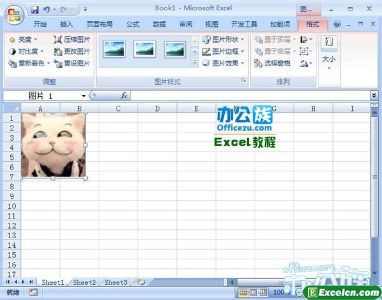This screenshot has width=382, height=300.
Task: Click the macro record icon in status bar
Action: tap(33, 292)
